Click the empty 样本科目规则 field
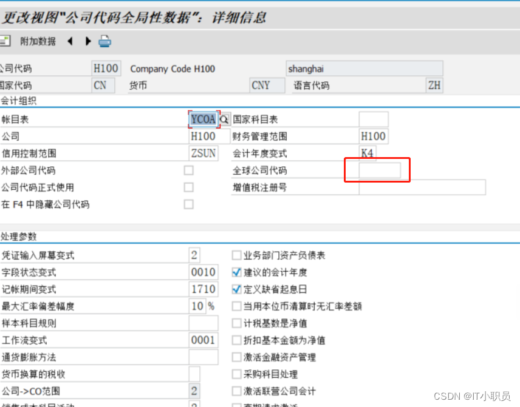 tap(204, 323)
